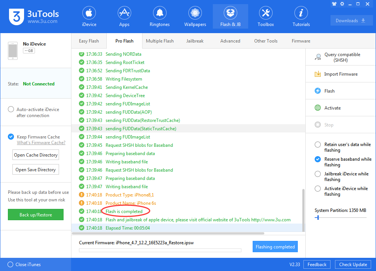Open the Tutorials section
Viewport: 376px width, 271px height.
pos(301,17)
